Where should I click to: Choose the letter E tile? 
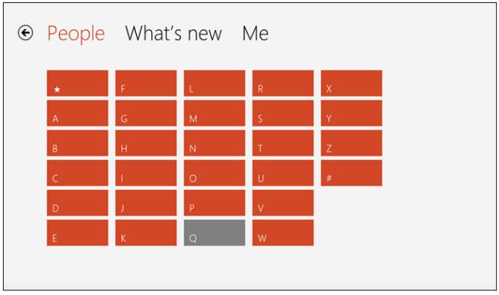click(x=78, y=233)
